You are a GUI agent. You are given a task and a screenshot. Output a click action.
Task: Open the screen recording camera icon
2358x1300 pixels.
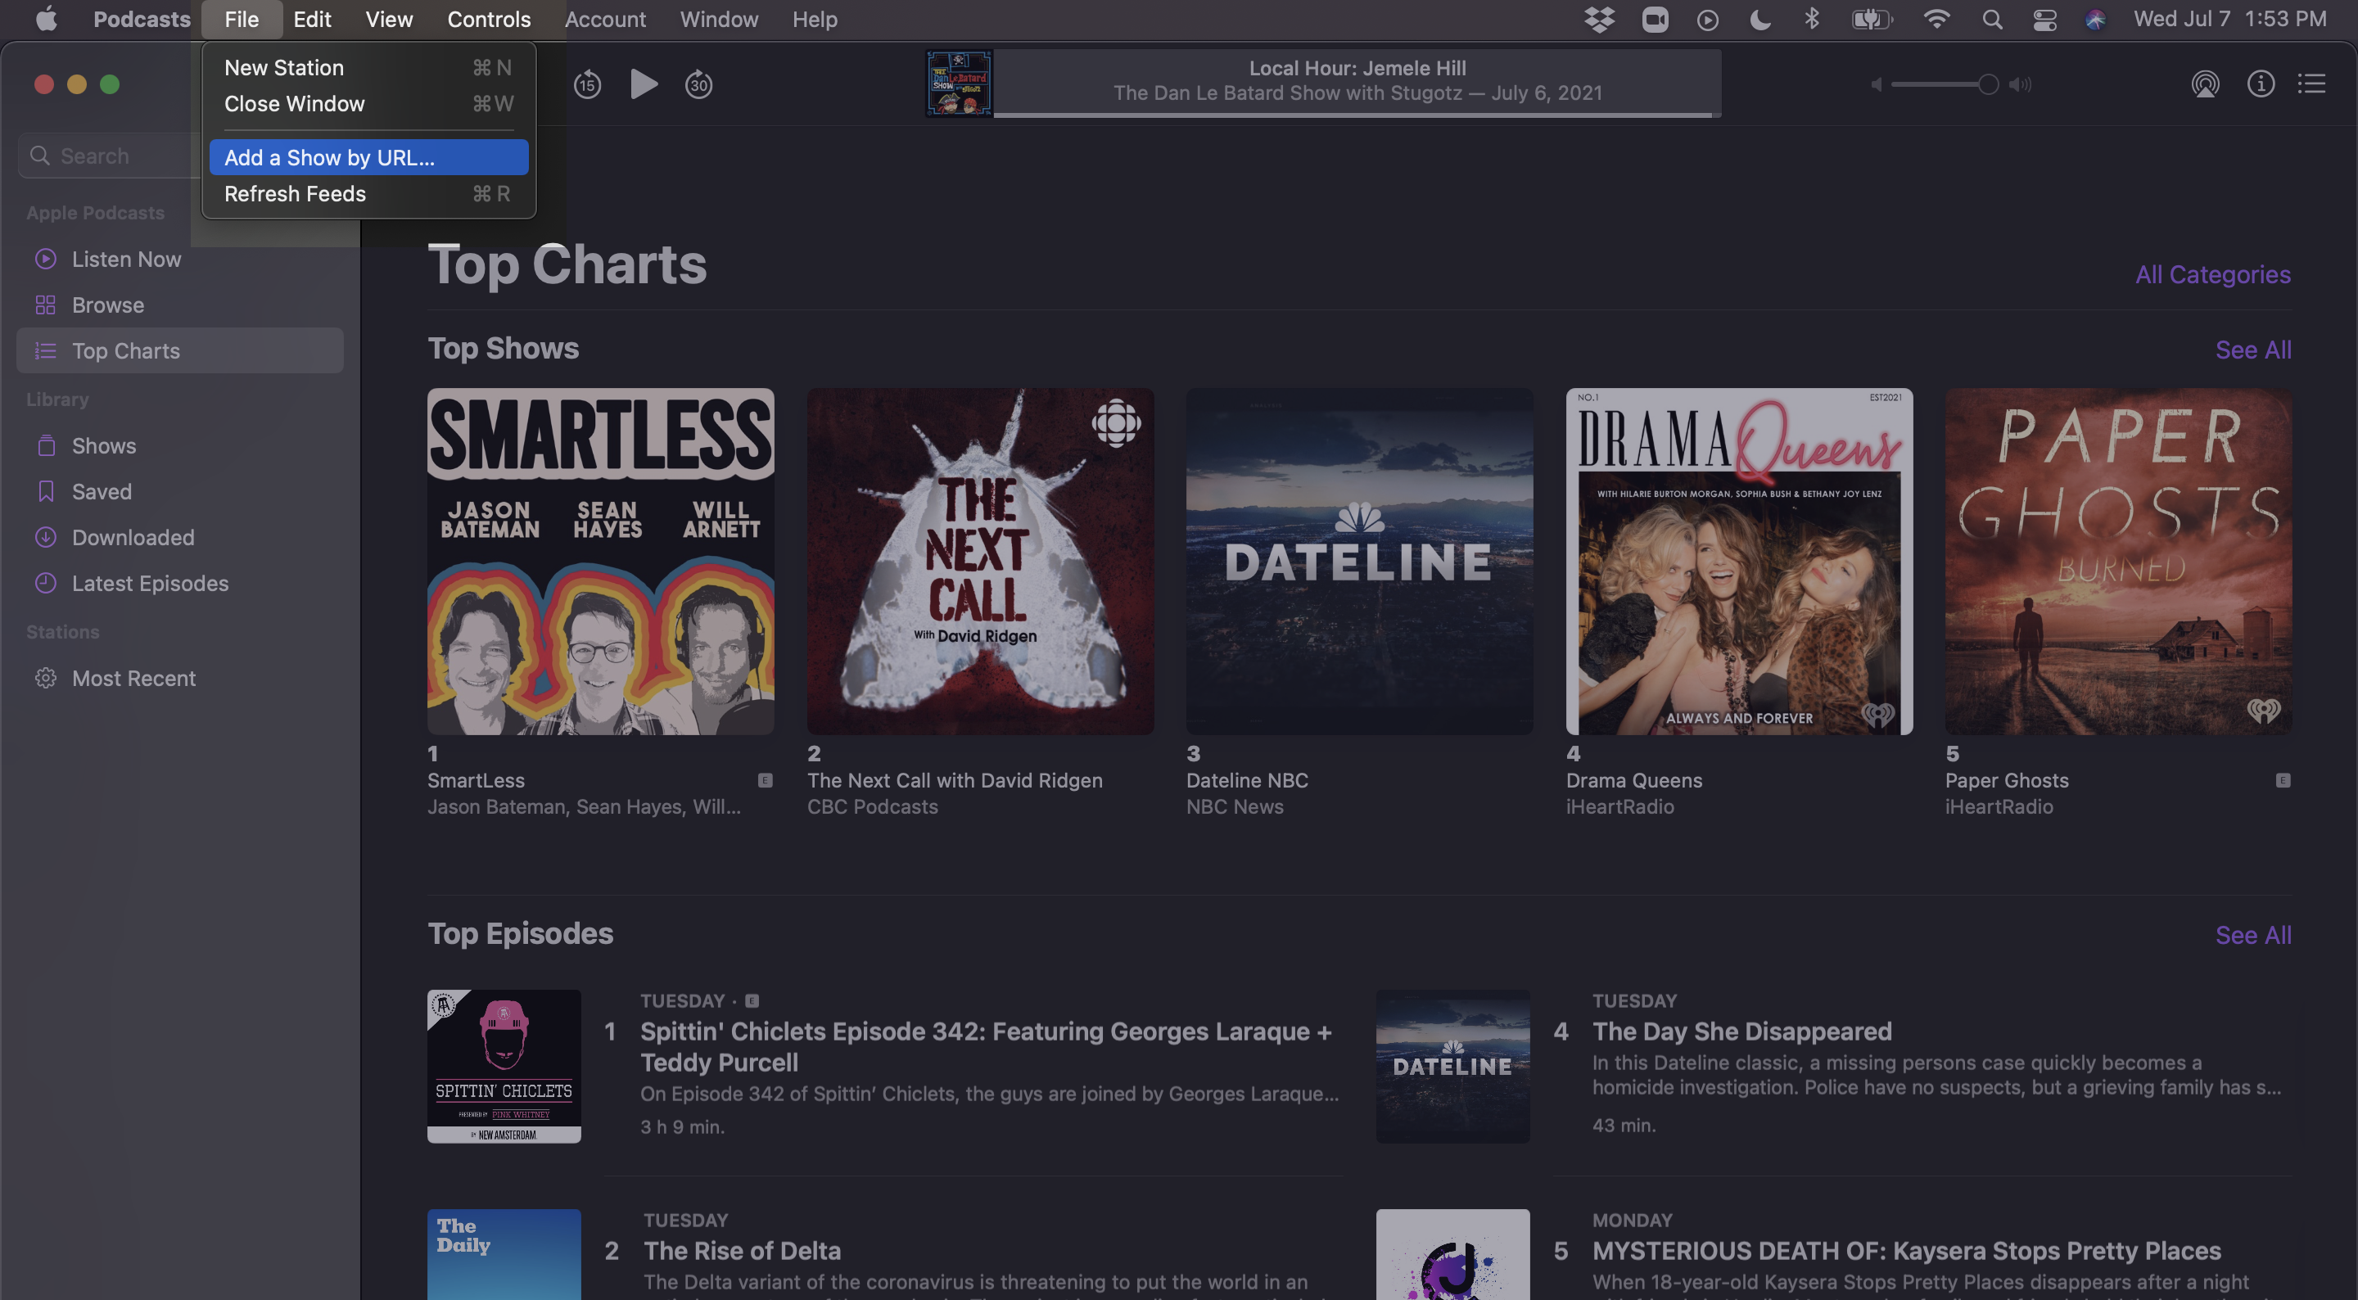pyautogui.click(x=1654, y=19)
